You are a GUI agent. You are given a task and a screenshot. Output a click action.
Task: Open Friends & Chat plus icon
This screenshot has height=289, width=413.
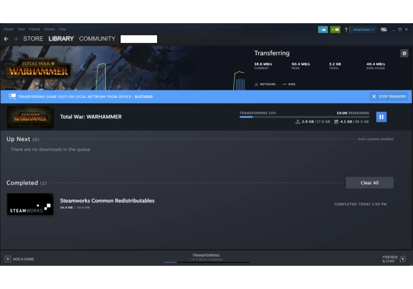[403, 259]
